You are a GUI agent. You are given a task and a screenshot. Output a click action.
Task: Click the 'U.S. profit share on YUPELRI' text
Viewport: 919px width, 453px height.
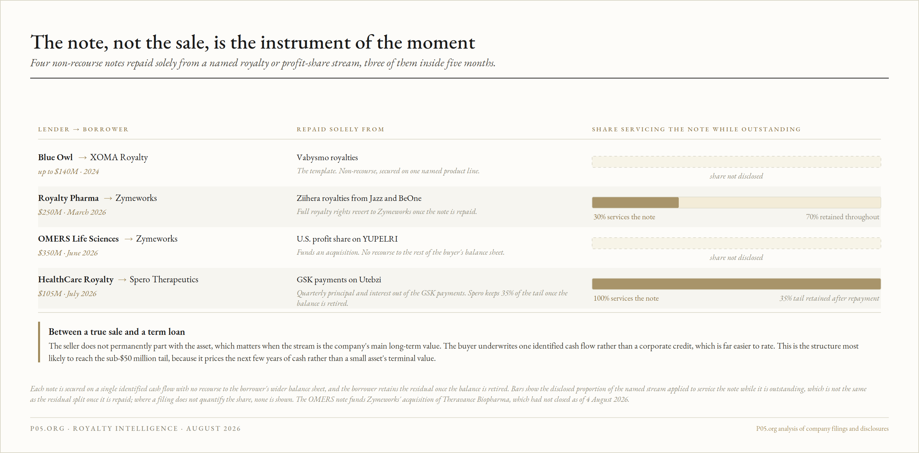pyautogui.click(x=347, y=239)
